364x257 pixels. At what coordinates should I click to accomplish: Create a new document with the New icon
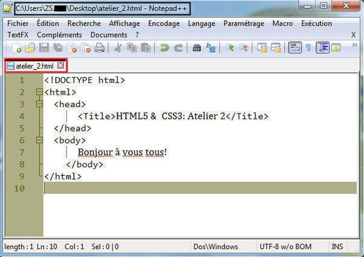coord(16,48)
